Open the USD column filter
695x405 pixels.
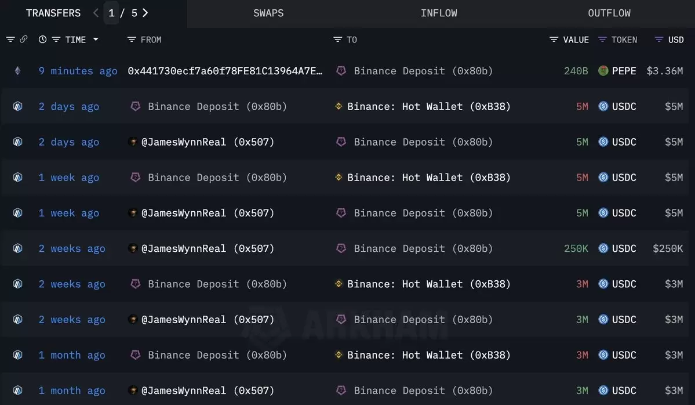[659, 39]
